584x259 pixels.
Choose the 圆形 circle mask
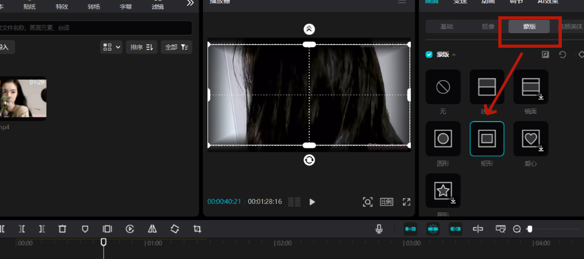tap(443, 139)
